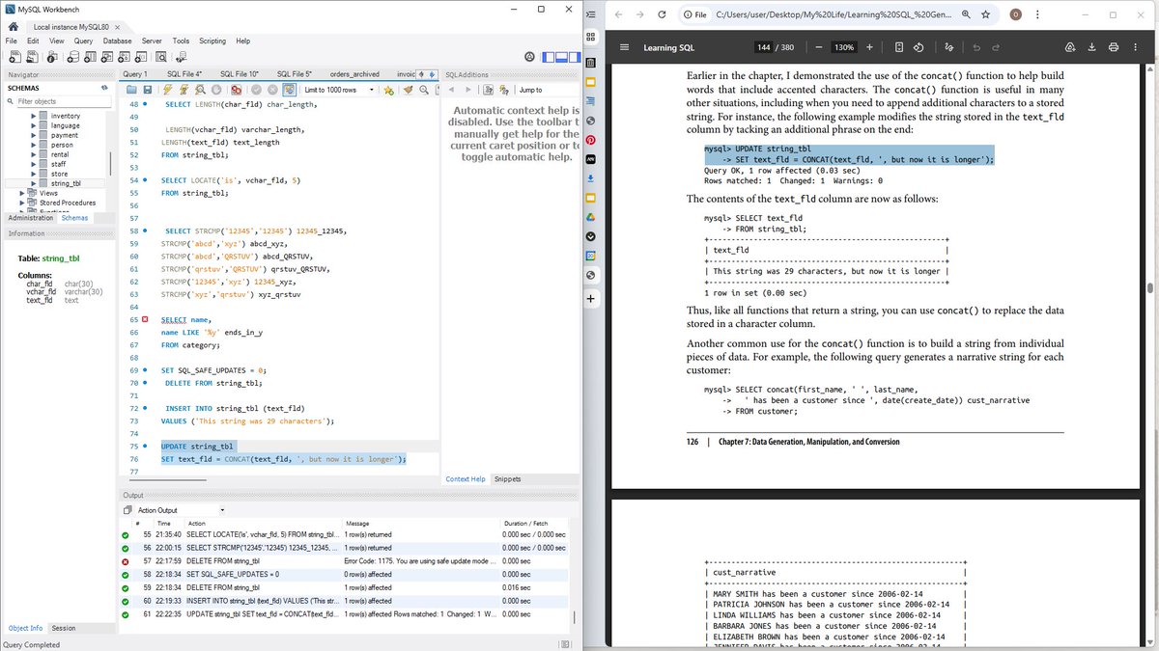Click Execute statement under cursor icon
This screenshot has width=1159, height=651.
point(184,90)
